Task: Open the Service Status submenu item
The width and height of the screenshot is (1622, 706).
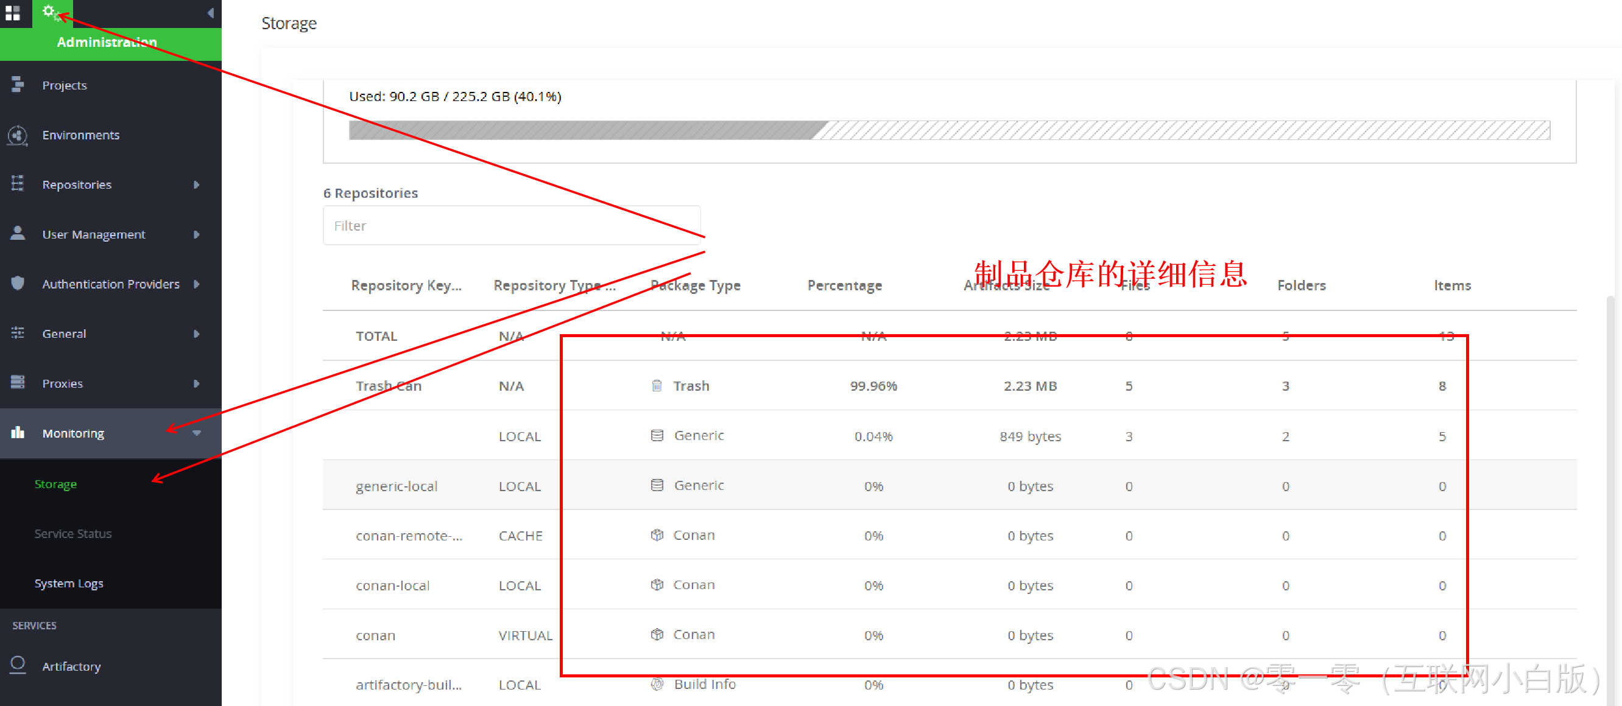Action: 73,534
